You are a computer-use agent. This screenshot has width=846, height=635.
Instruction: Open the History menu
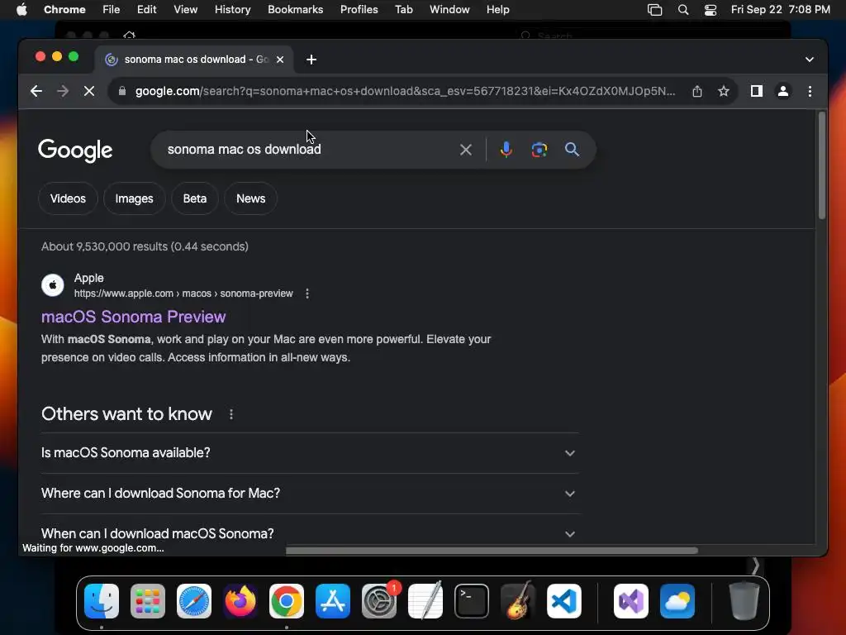point(232,10)
